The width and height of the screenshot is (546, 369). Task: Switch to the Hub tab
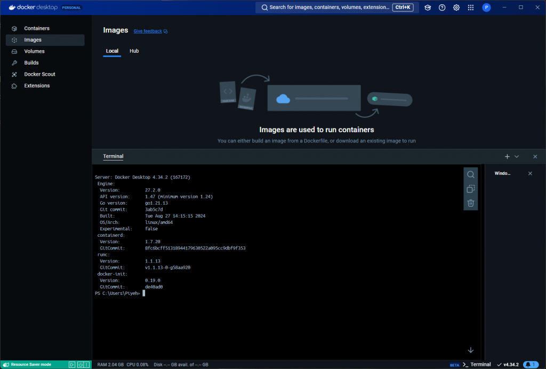click(134, 51)
